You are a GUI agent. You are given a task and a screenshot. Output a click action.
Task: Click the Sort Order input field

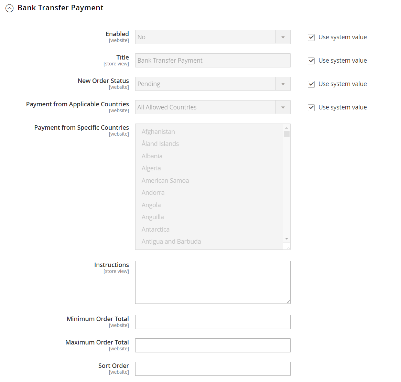pos(213,369)
